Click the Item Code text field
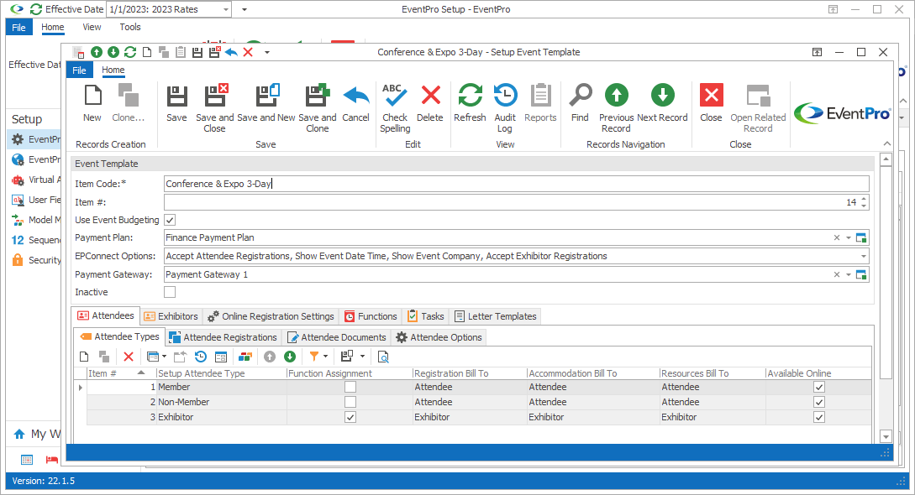 coord(517,184)
